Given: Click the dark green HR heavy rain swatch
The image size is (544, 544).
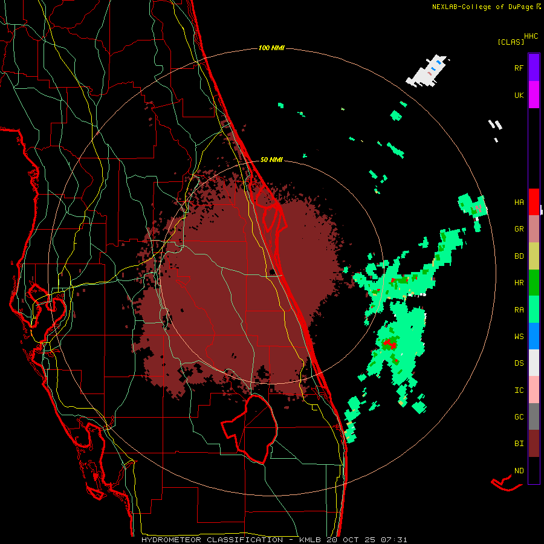Looking at the screenshot, I should (x=534, y=283).
